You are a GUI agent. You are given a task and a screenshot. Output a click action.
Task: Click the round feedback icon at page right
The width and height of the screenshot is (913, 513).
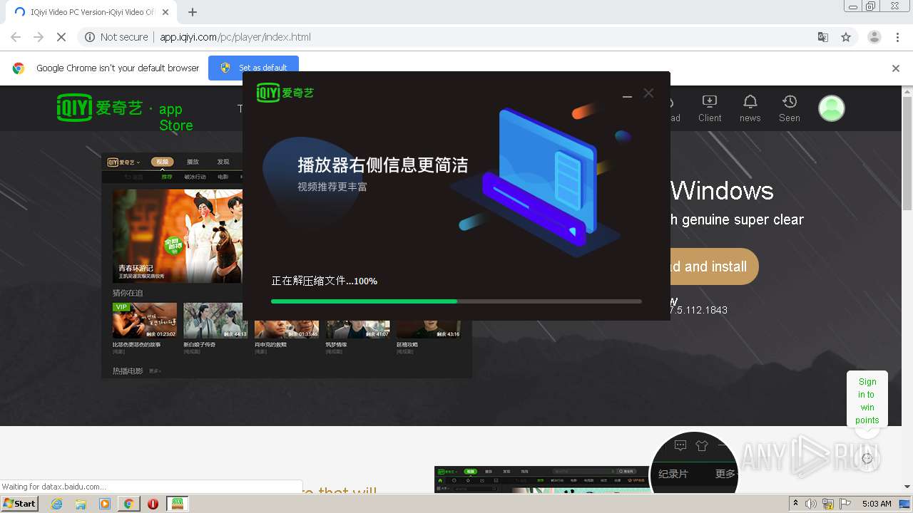[867, 459]
